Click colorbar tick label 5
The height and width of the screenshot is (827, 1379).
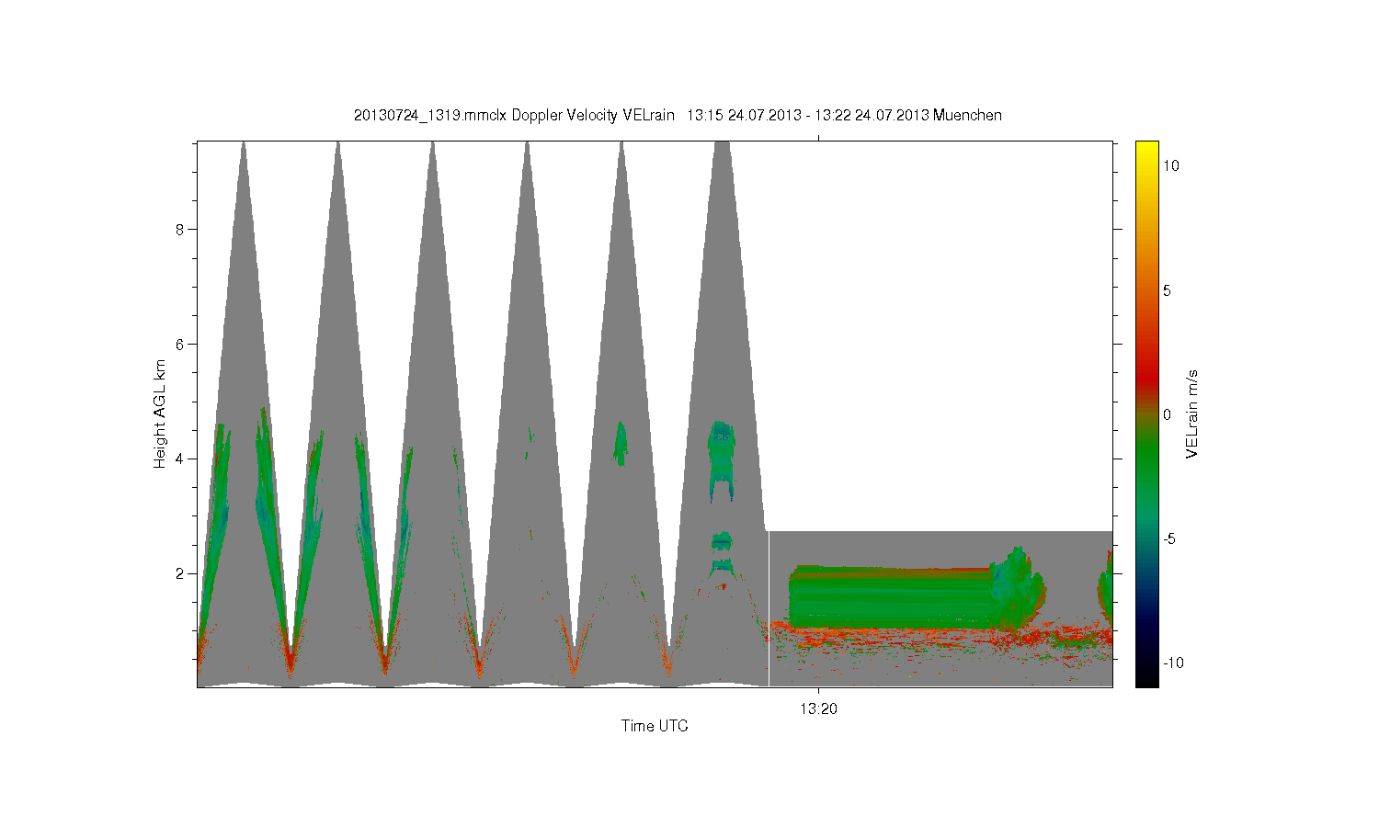point(1167,290)
